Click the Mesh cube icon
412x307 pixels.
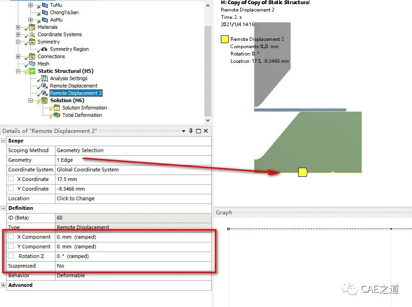tap(32, 64)
